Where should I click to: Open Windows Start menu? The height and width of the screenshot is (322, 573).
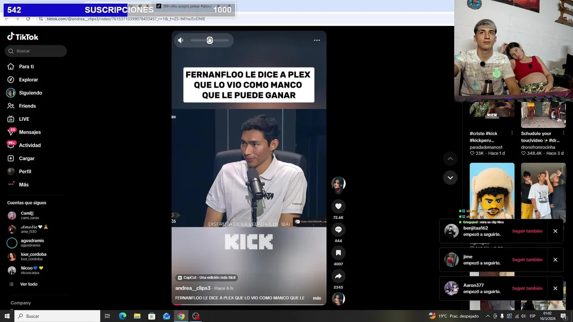pos(7,316)
